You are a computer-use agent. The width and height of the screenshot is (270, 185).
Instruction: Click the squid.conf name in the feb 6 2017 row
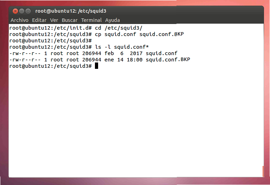(x=161, y=53)
